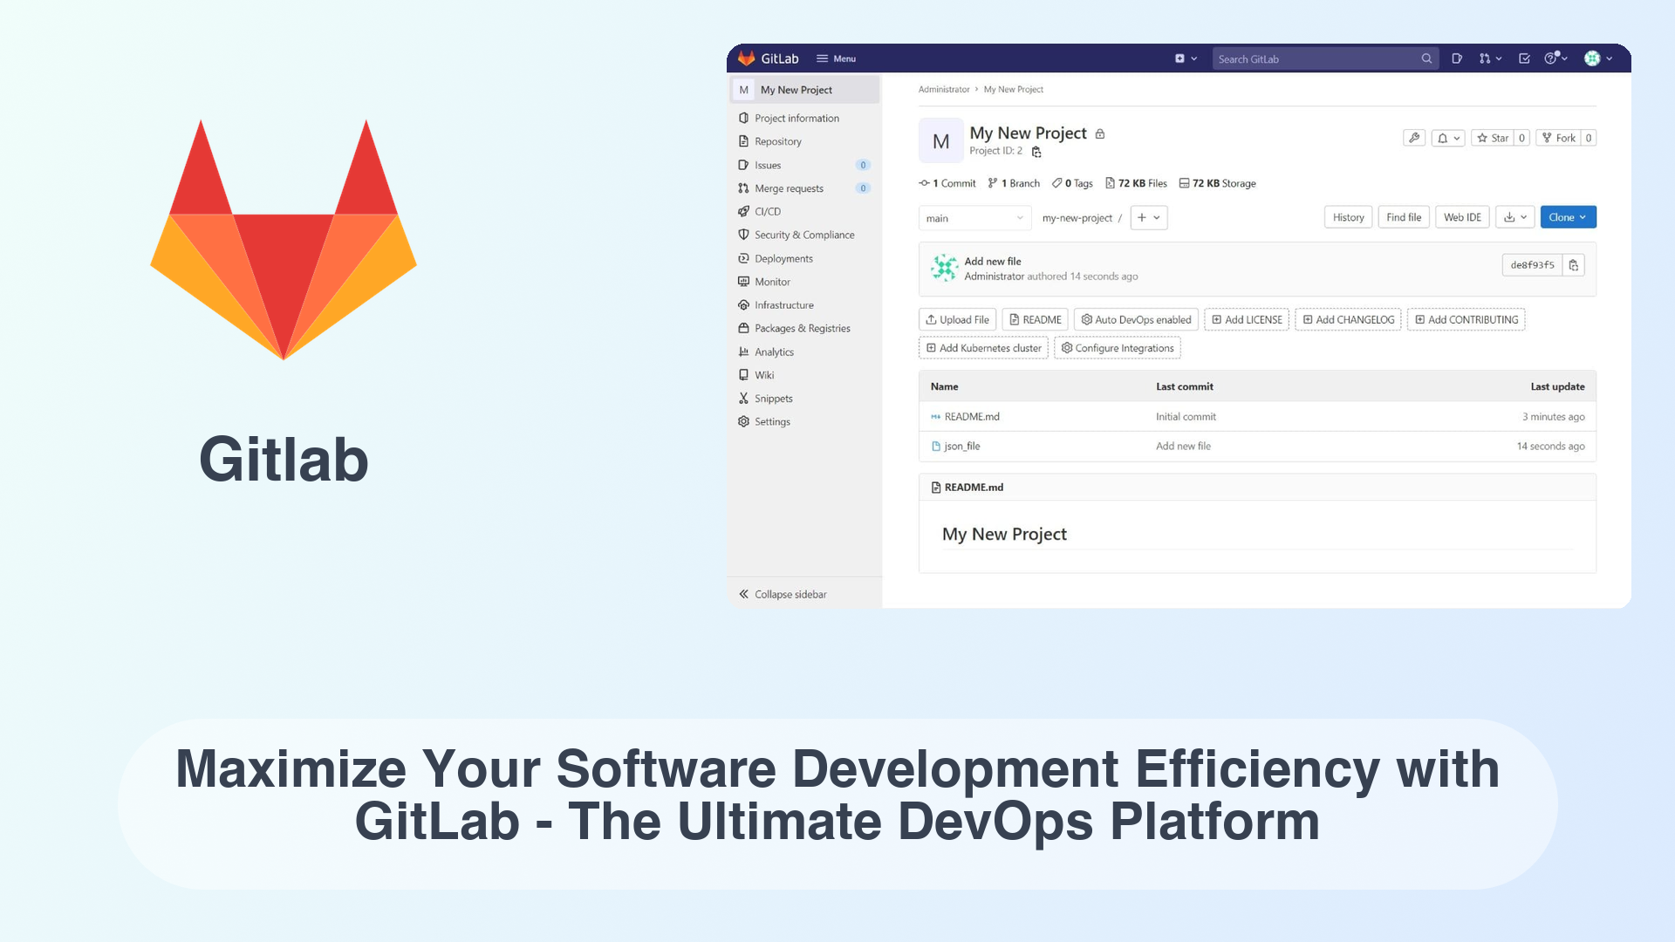Viewport: 1675px width, 942px height.
Task: Open the To-Do list checkmark icon
Action: (x=1524, y=58)
